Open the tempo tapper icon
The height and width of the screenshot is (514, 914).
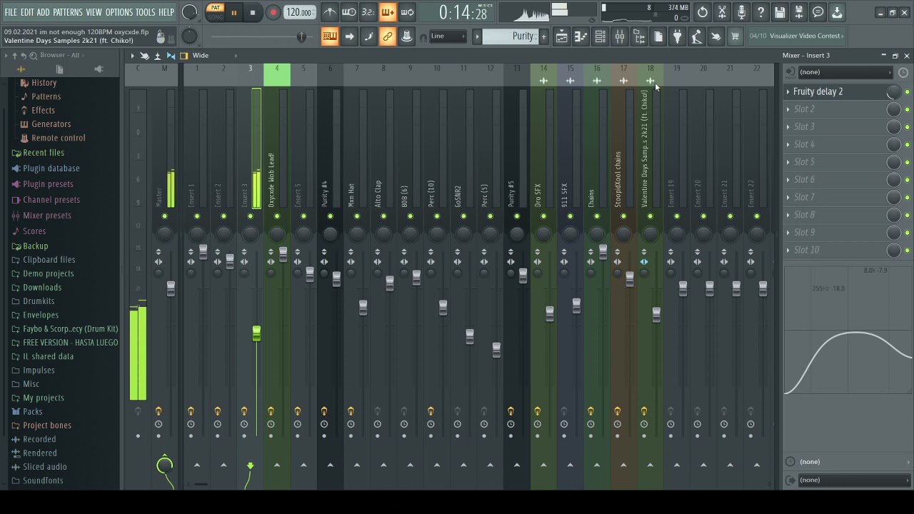pos(697,36)
